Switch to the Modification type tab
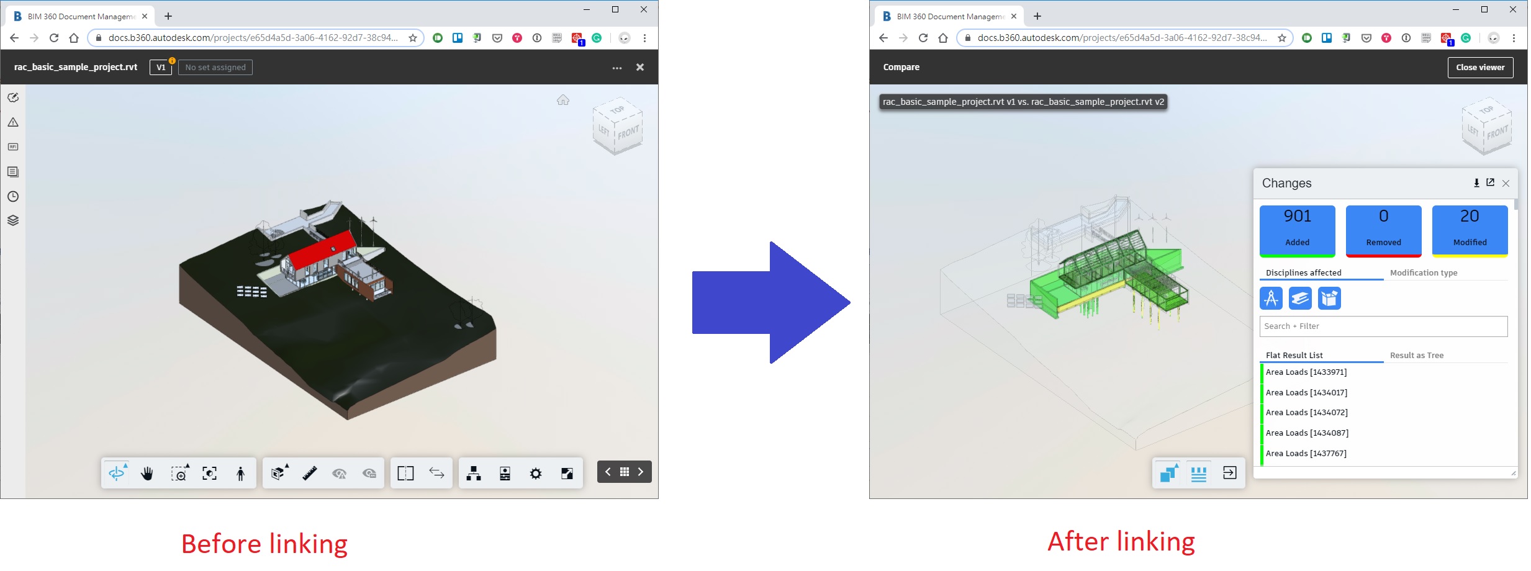The width and height of the screenshot is (1531, 571). point(1423,272)
